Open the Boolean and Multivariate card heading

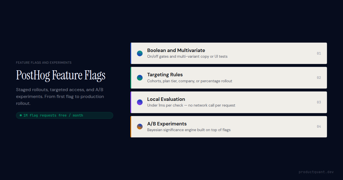[176, 50]
